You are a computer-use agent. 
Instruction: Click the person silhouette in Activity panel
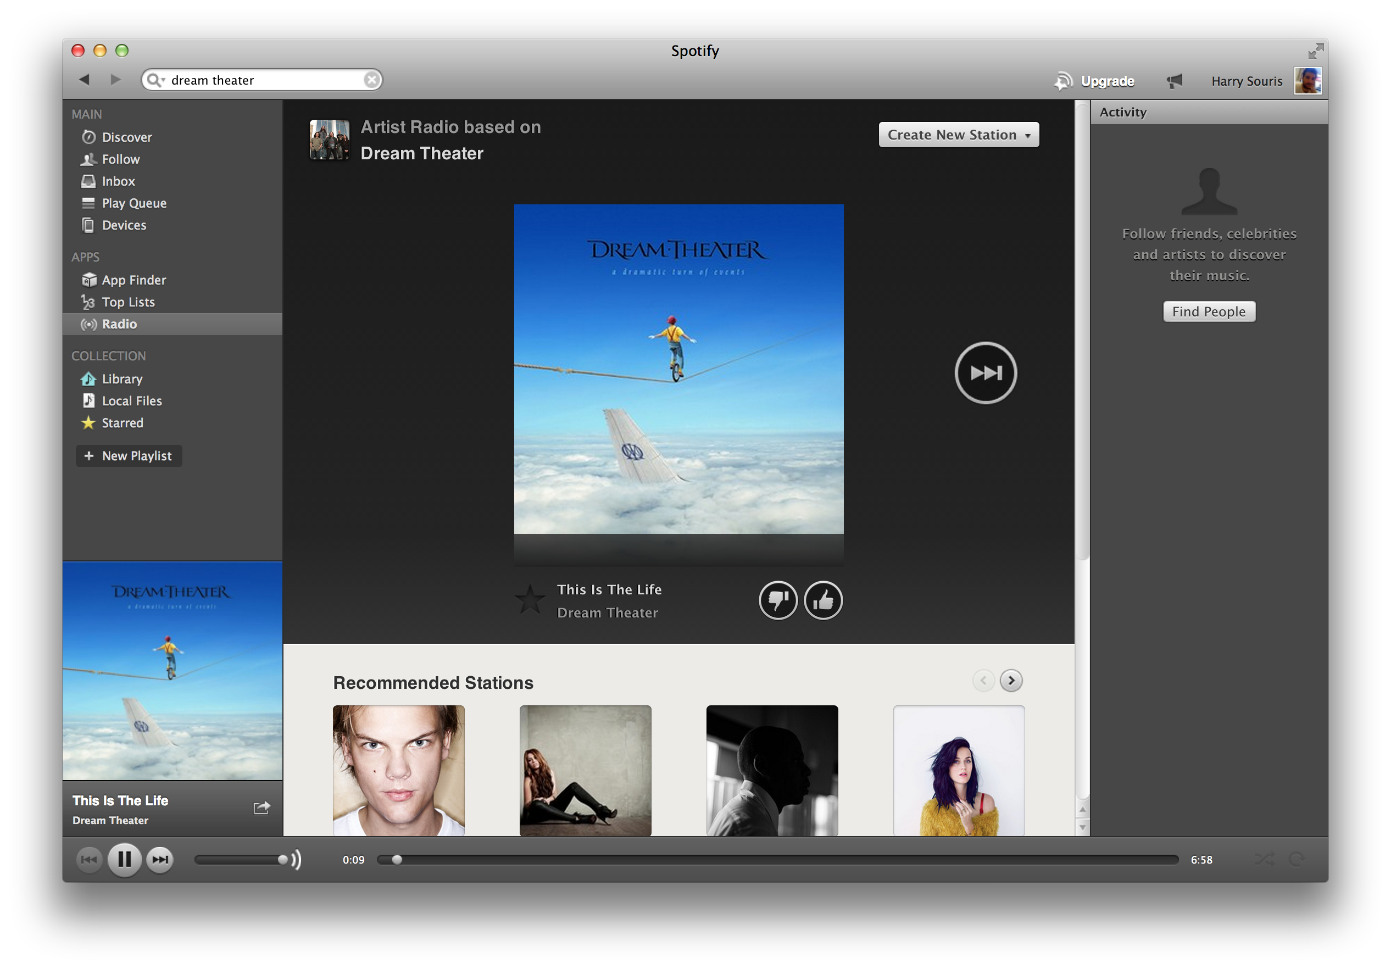[1209, 191]
